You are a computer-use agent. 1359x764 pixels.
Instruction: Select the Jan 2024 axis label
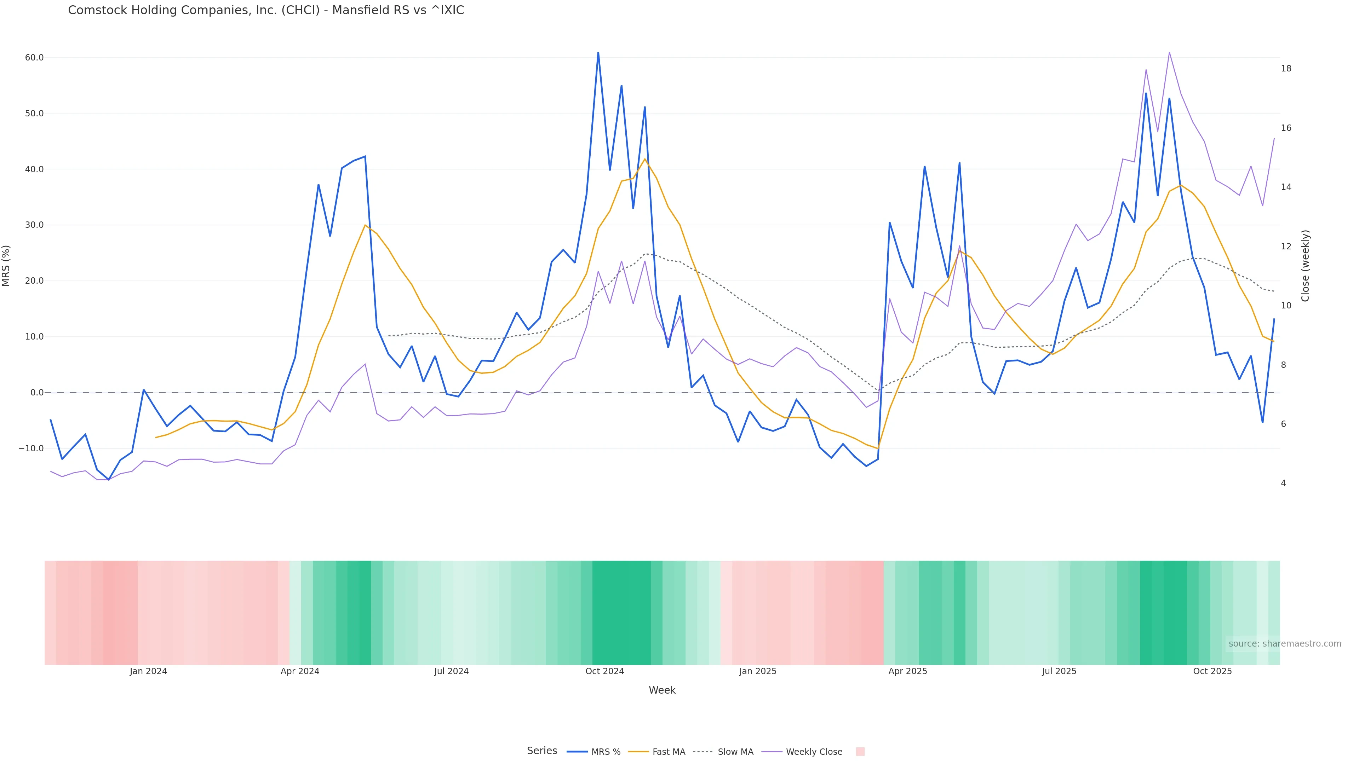pyautogui.click(x=148, y=672)
